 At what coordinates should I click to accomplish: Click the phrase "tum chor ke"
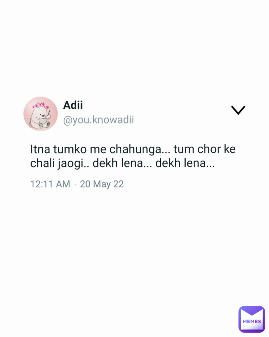click(205, 149)
